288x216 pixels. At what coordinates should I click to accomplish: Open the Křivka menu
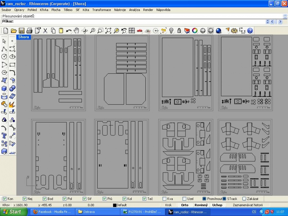[x=44, y=10]
